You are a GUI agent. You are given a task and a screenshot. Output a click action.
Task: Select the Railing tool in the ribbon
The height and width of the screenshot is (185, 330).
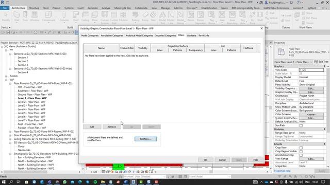[135, 16]
